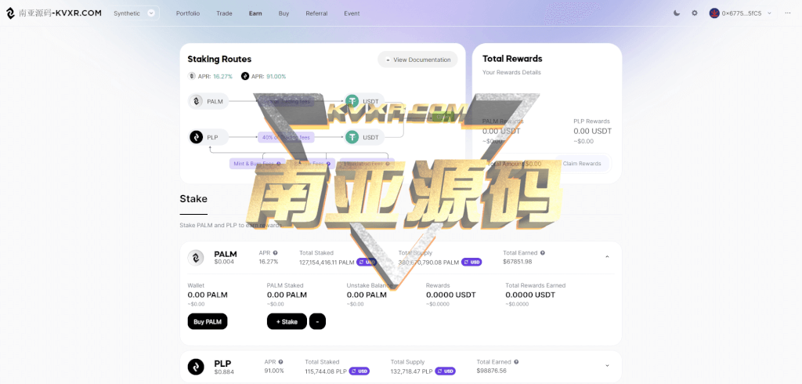
Task: Click PALM price $0.004 text
Action: pyautogui.click(x=224, y=262)
